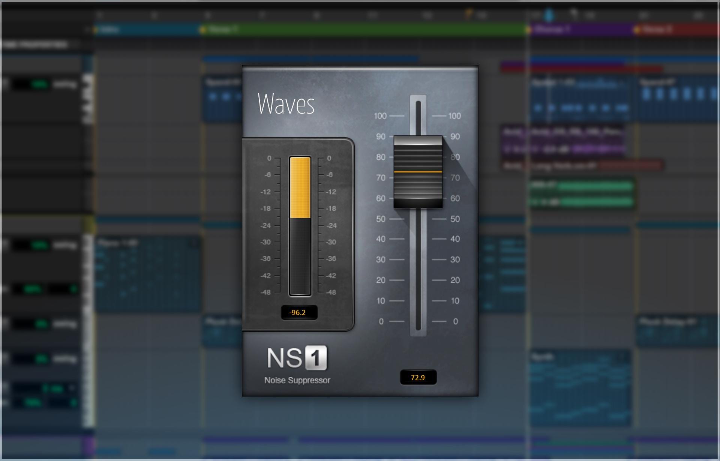Click the NS1 noise suppression fader handle
The height and width of the screenshot is (461, 720).
(418, 172)
